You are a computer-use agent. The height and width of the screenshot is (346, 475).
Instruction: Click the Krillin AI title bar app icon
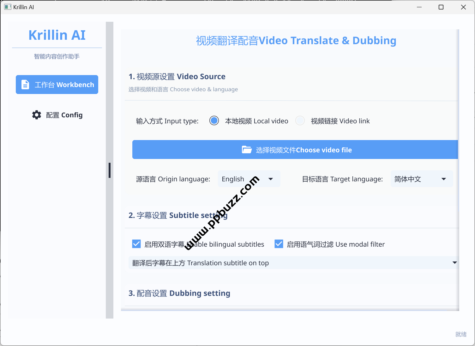[x=8, y=7]
